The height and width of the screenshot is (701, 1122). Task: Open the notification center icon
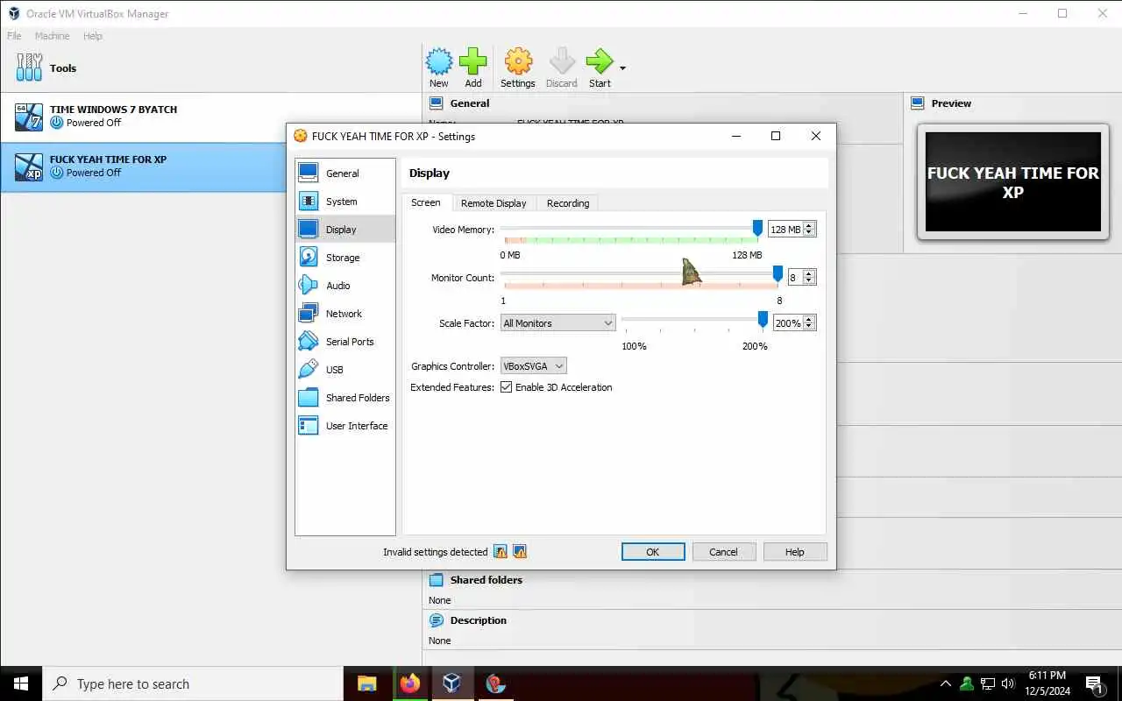click(x=1094, y=684)
